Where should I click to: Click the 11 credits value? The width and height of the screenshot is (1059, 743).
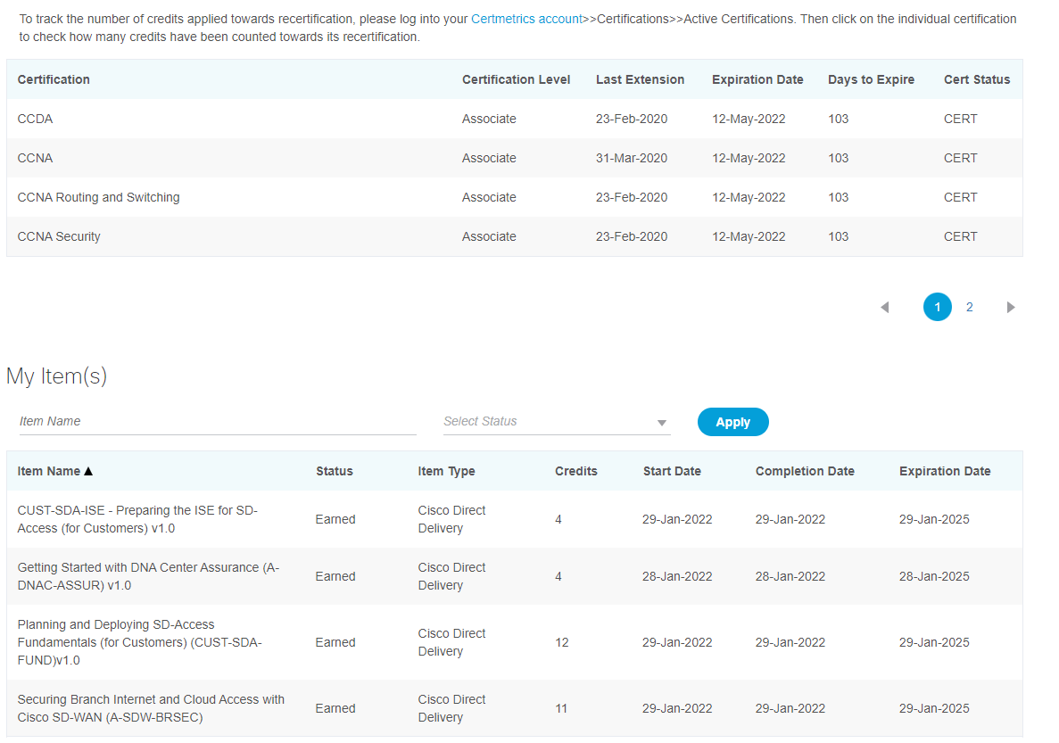561,708
